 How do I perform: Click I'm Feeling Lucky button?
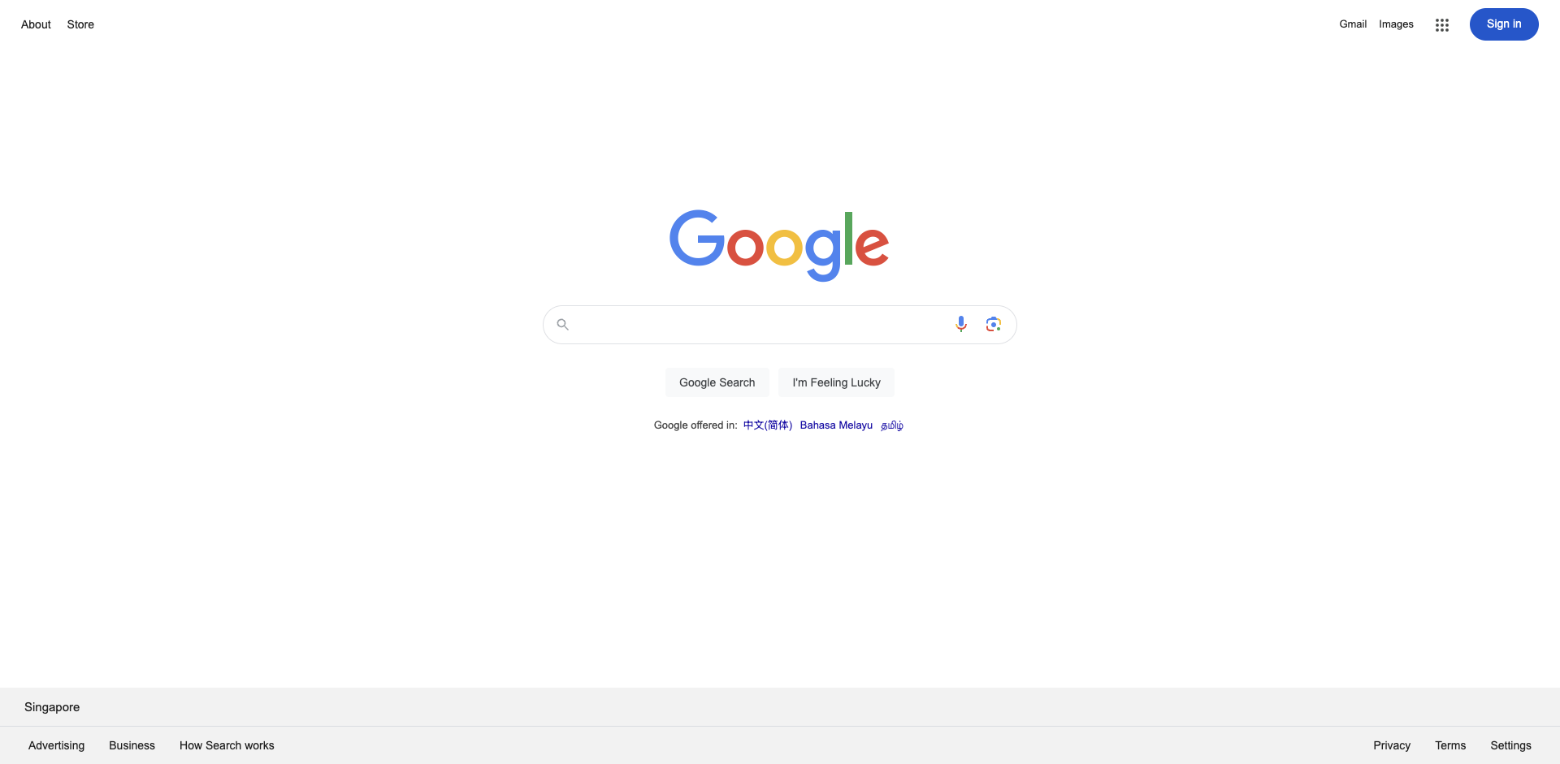click(x=837, y=382)
